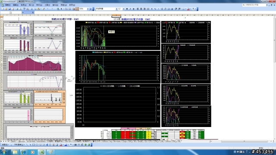The height and width of the screenshot is (155, 276).
Task: Insert WordArt from drawing toolbar
Action: click(47, 145)
